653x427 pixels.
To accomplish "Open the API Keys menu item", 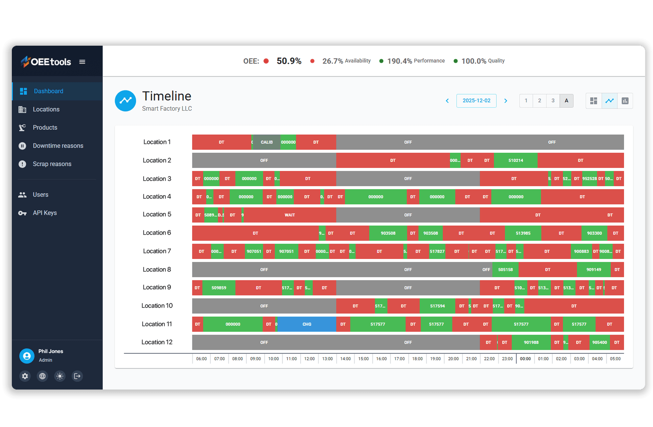I will (45, 213).
